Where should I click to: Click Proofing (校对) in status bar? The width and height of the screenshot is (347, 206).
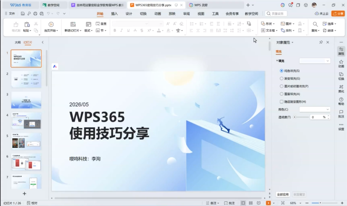32,203
